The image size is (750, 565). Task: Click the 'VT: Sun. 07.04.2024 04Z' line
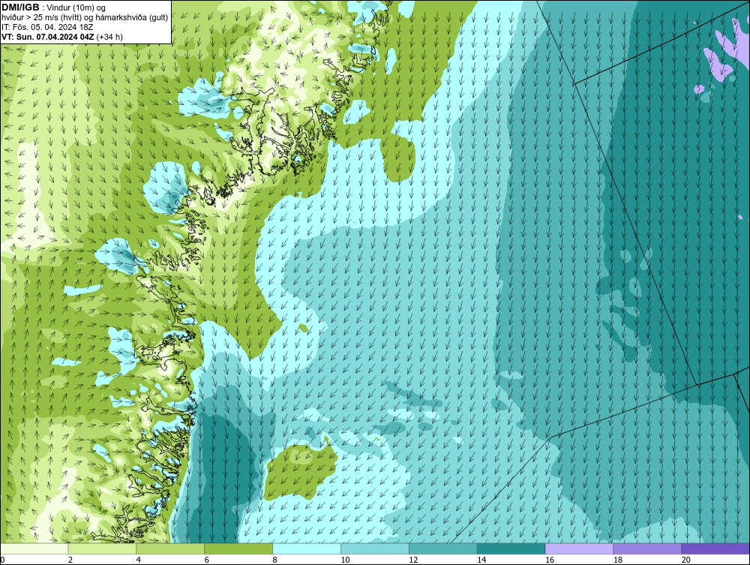click(48, 37)
